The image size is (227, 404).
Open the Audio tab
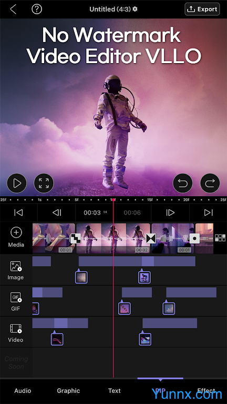point(23,391)
